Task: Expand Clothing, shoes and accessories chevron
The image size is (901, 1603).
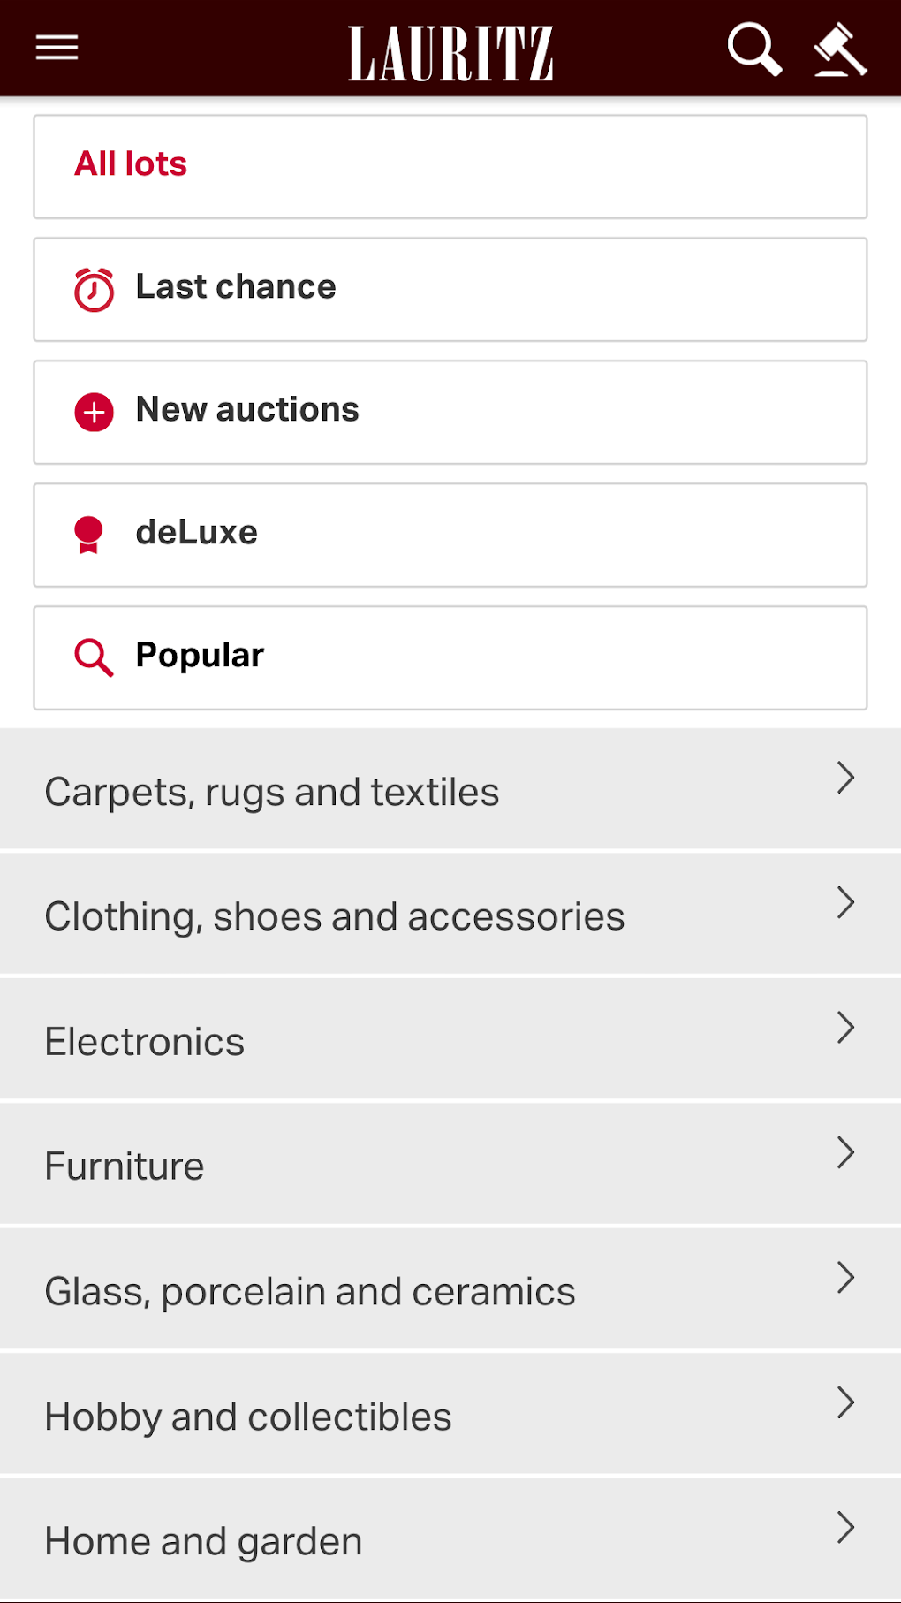Action: click(845, 903)
